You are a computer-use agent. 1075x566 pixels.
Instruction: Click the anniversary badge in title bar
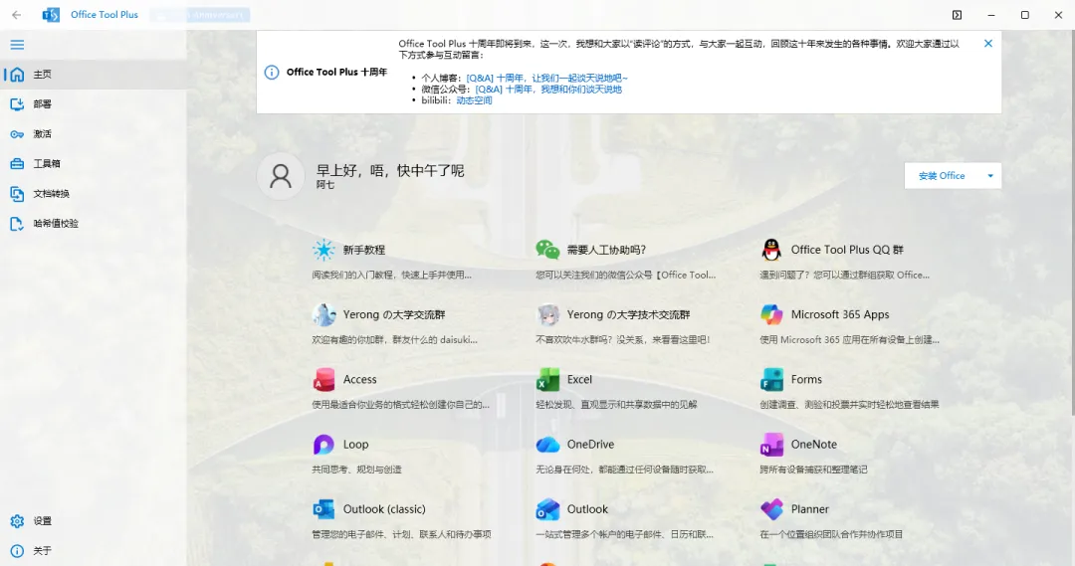click(199, 14)
